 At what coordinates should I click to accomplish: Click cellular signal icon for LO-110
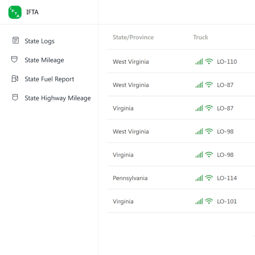(199, 61)
